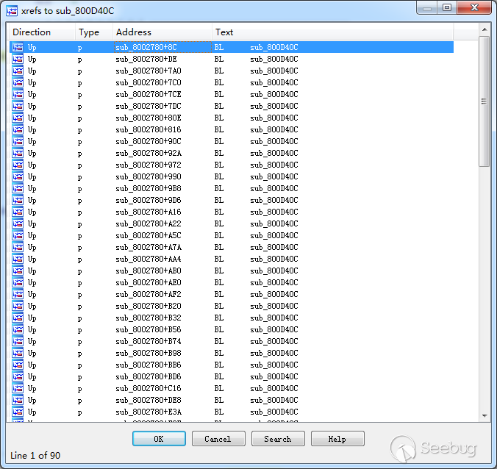This screenshot has width=497, height=469.
Task: Select address sub_8002780+E3A
Action: pyautogui.click(x=149, y=412)
